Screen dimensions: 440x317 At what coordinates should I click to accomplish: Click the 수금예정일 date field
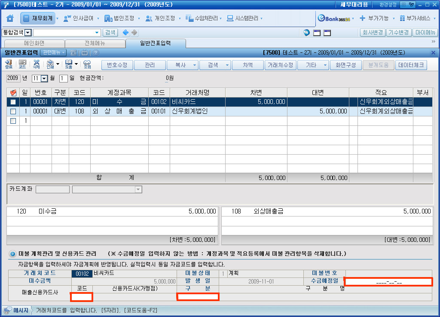388,282
